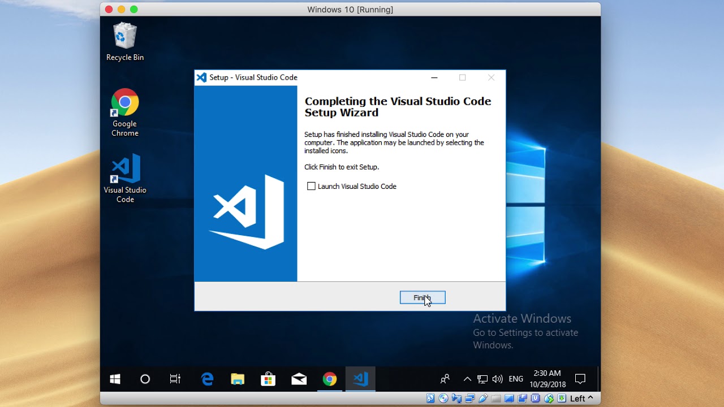Expand the hidden system tray icons chevron
The width and height of the screenshot is (724, 407).
pos(467,379)
